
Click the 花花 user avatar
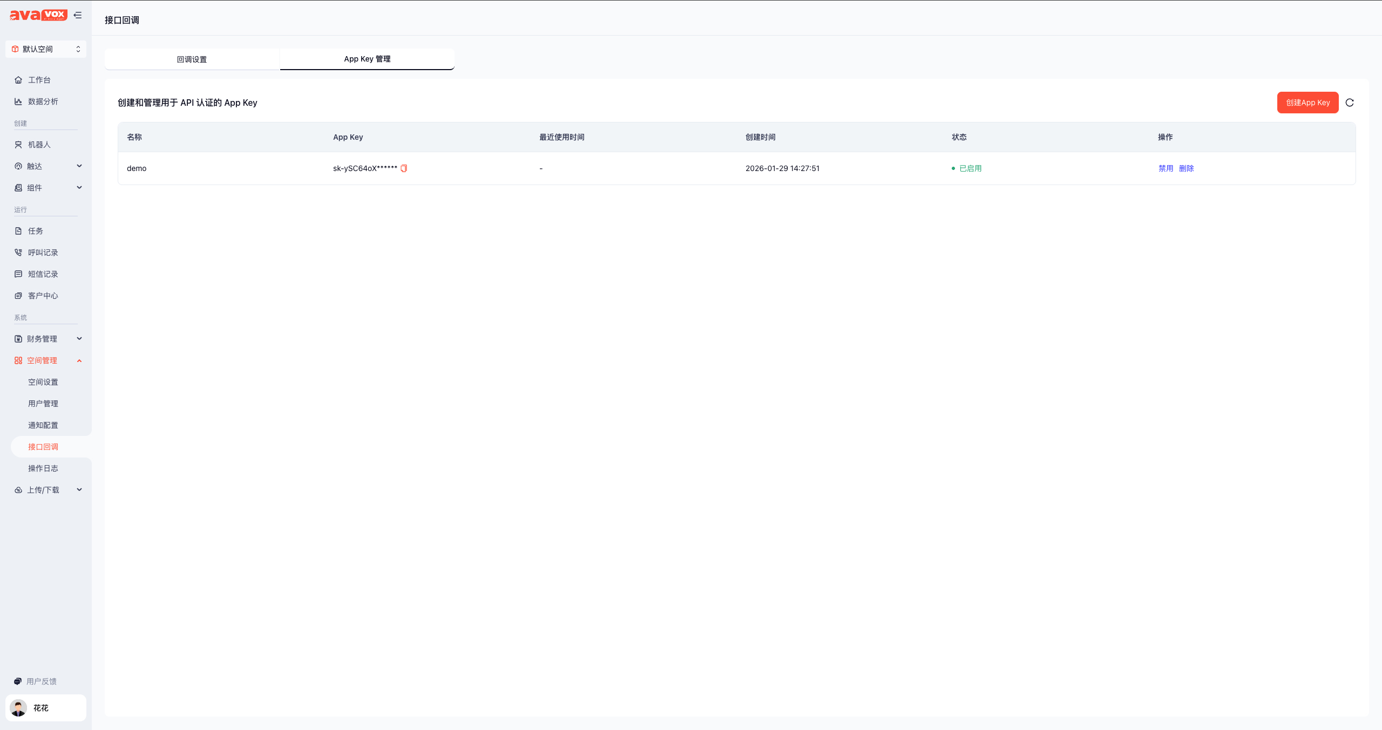coord(18,708)
